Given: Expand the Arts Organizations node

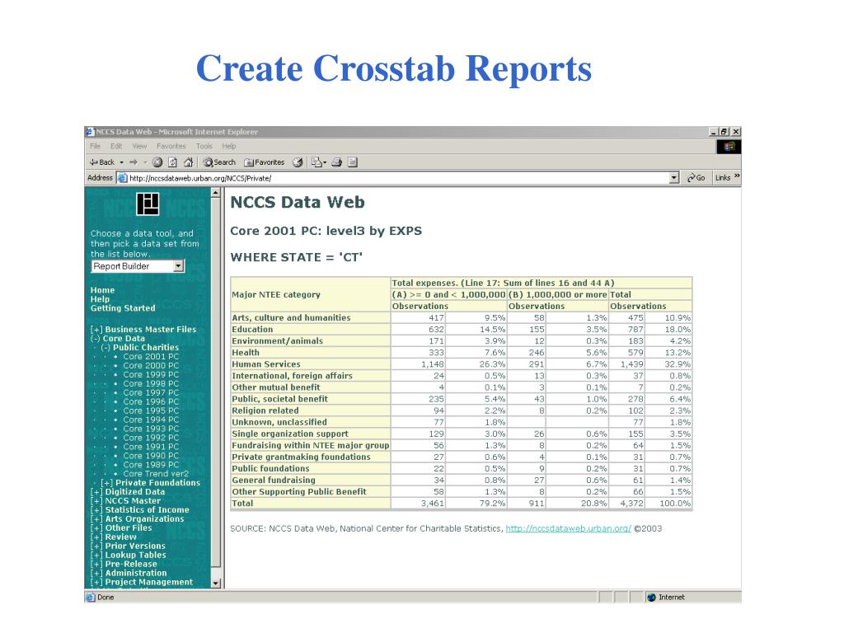Looking at the screenshot, I should 96,519.
